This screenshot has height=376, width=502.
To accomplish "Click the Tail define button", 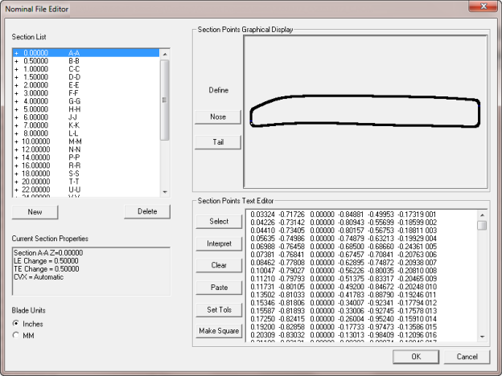I will [x=217, y=142].
